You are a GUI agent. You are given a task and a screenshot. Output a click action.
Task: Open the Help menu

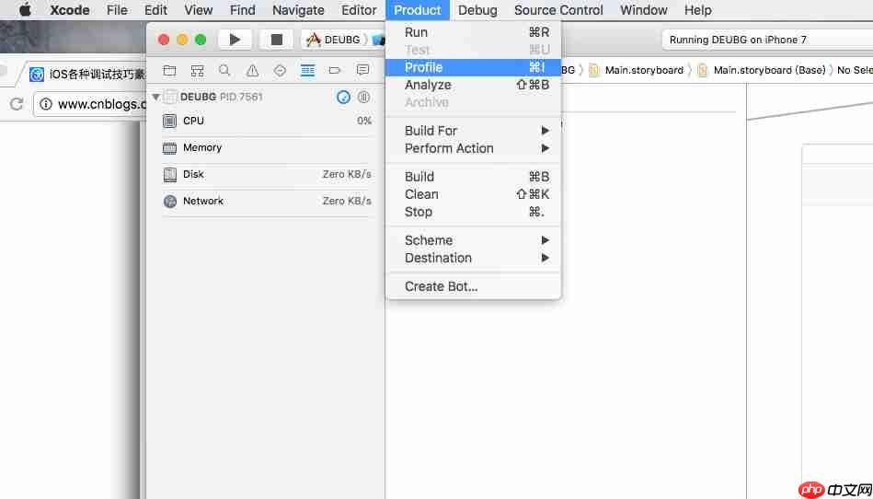(x=697, y=10)
